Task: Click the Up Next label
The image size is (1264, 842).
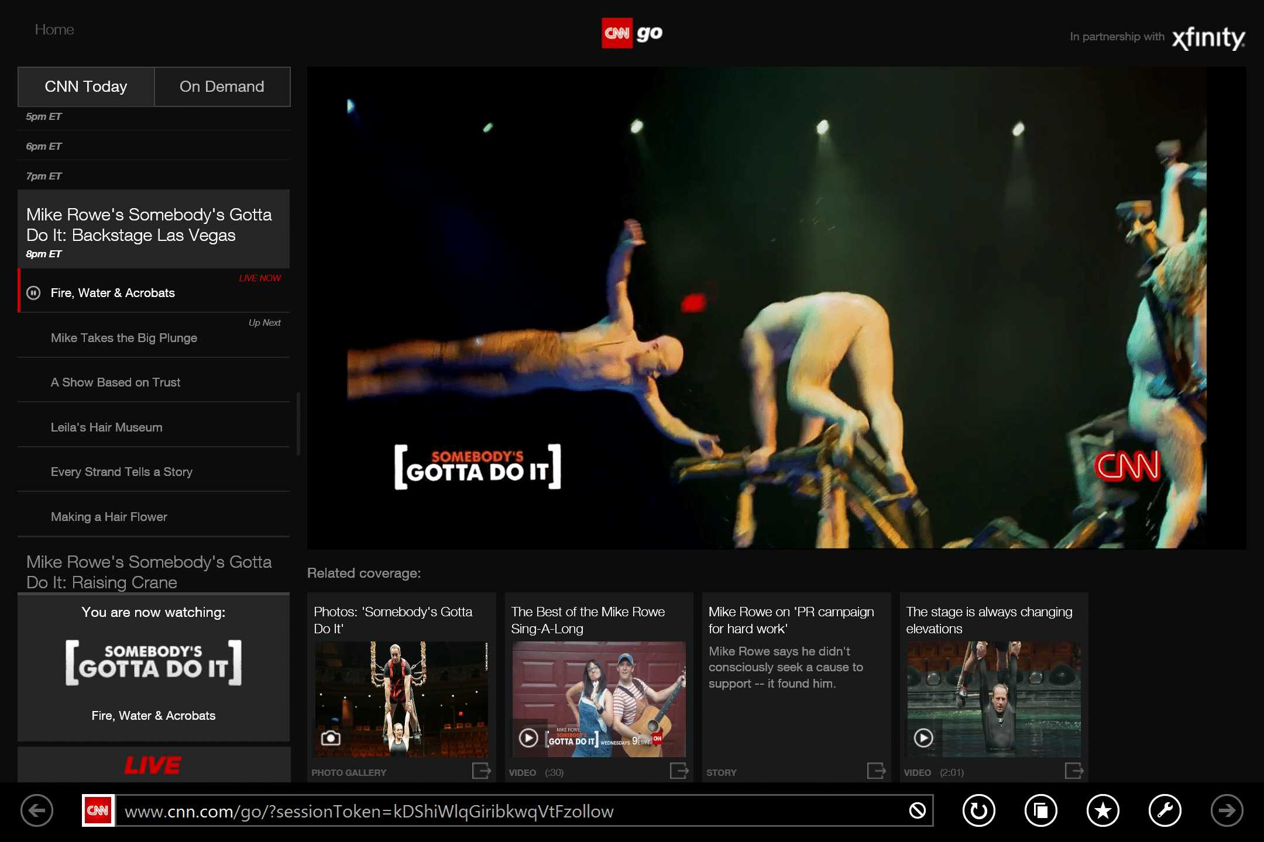Action: click(265, 323)
